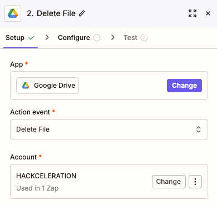Go to the Test tab
The image size is (217, 205).
136,38
